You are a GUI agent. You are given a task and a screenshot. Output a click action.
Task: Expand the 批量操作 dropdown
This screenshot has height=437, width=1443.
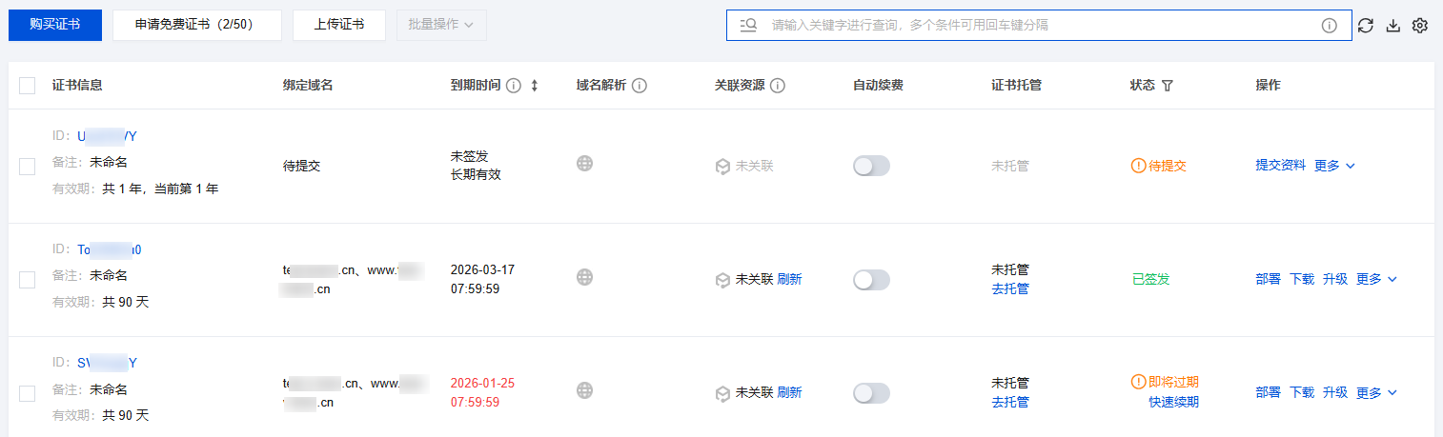click(x=441, y=25)
